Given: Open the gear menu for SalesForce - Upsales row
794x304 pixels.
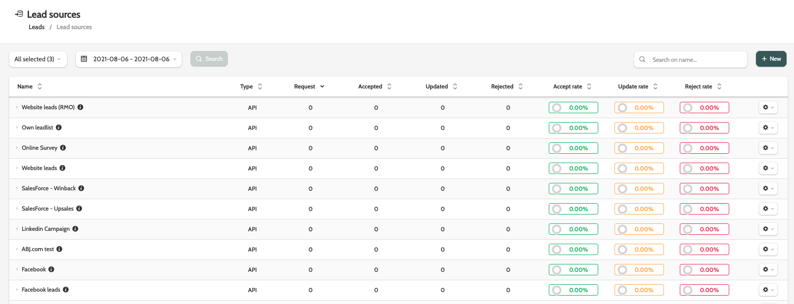Looking at the screenshot, I should coord(768,209).
